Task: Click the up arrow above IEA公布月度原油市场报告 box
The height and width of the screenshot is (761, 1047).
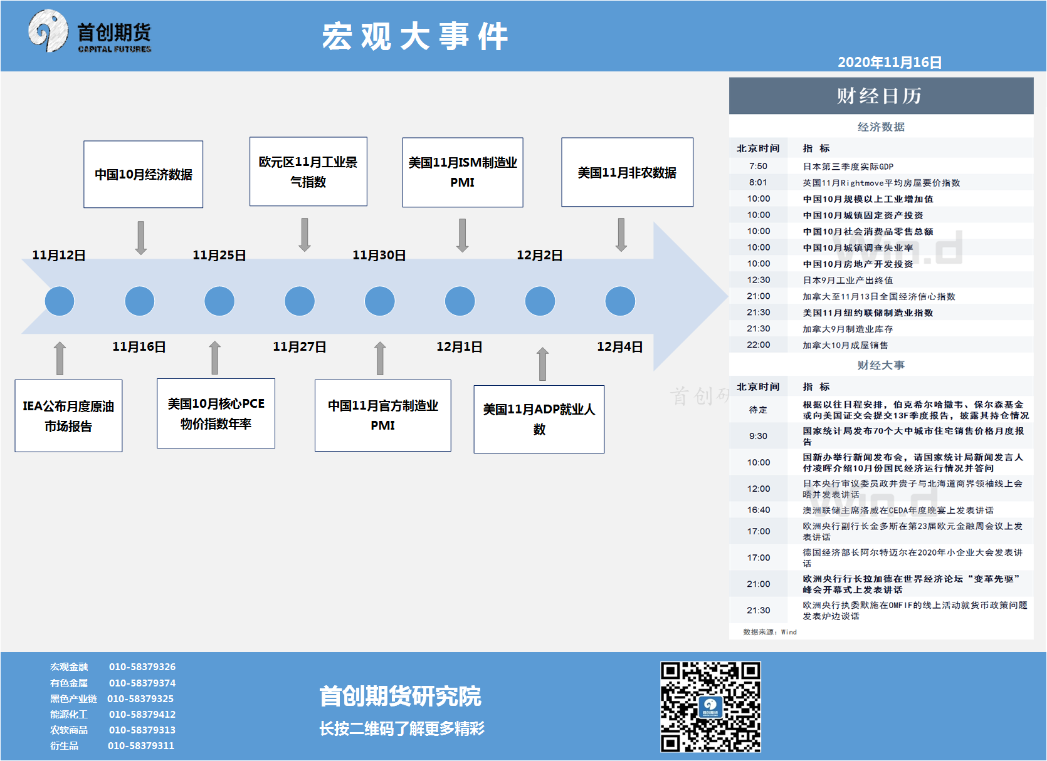Action: click(60, 358)
